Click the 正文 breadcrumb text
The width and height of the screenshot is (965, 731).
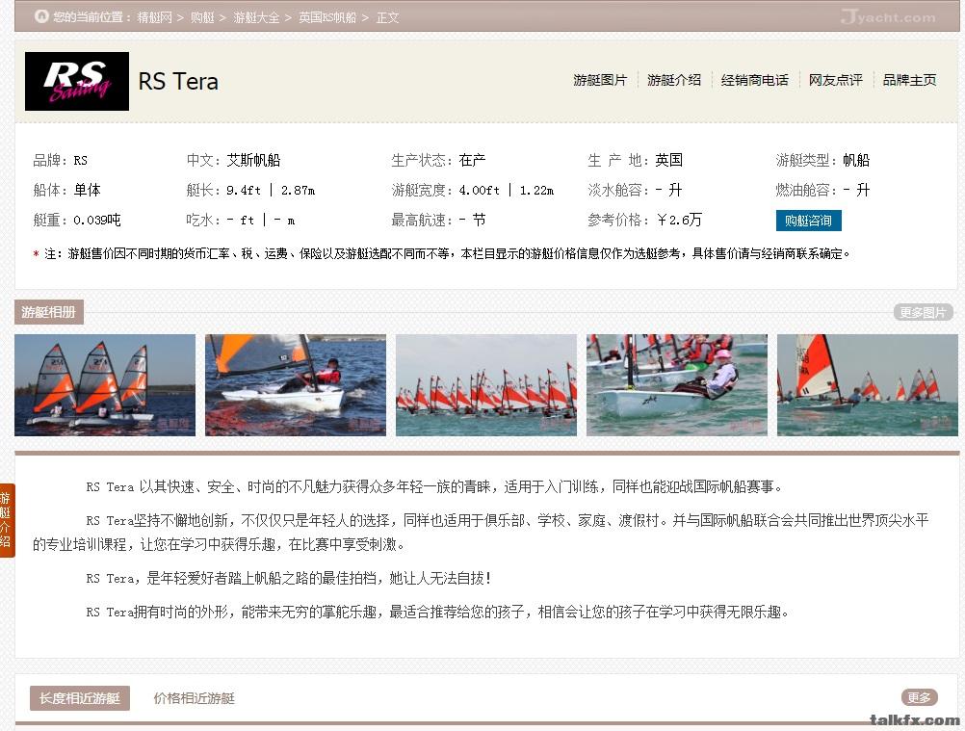(388, 17)
